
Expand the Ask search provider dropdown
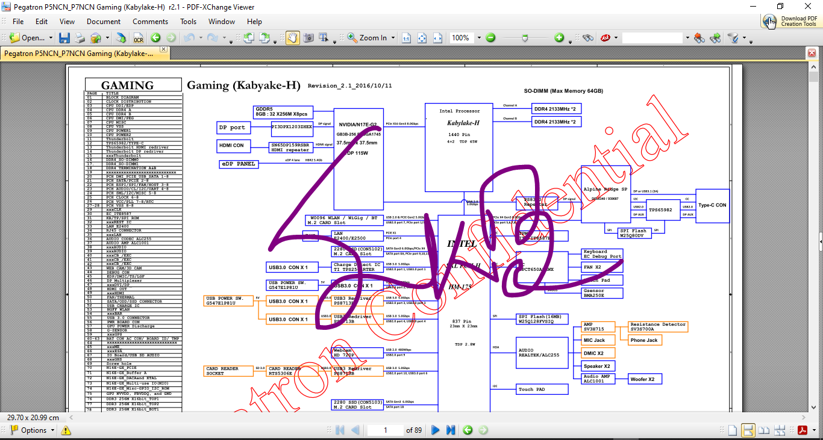[x=615, y=38]
